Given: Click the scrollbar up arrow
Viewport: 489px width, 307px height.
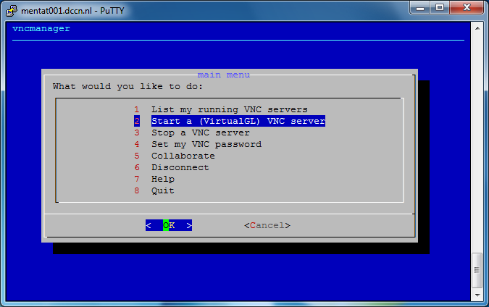Looking at the screenshot, I should pos(477,27).
